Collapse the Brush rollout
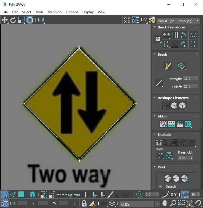 coord(155,54)
